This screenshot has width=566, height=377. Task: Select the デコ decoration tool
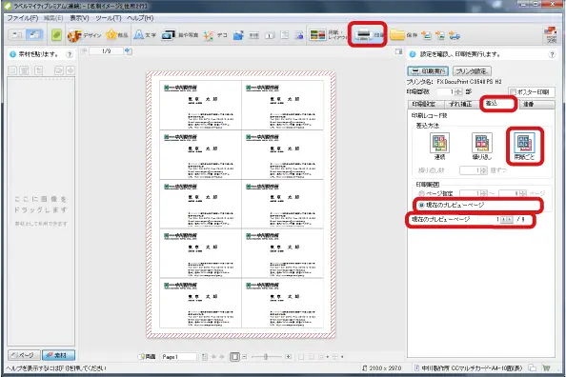click(x=214, y=35)
